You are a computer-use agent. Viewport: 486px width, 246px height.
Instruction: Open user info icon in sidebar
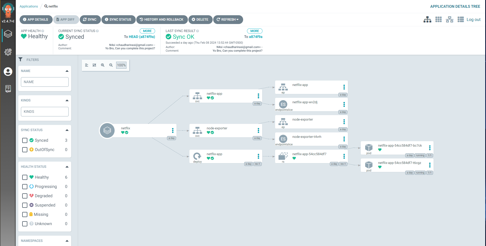8,72
